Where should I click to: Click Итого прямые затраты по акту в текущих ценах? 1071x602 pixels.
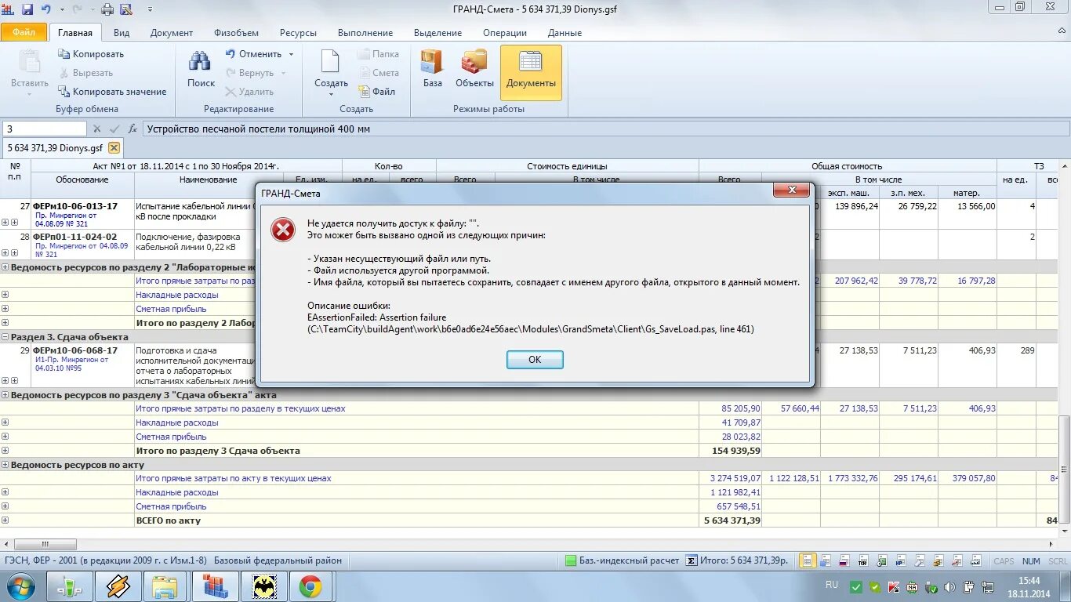click(x=234, y=478)
